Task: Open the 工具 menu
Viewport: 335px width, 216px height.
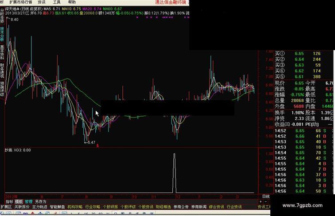Action: click(x=57, y=2)
